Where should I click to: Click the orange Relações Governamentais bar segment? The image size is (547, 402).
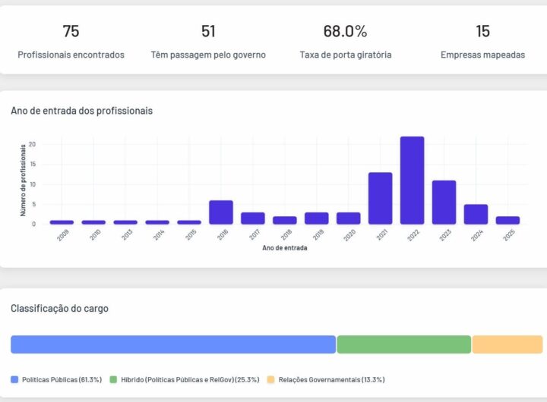(x=507, y=344)
